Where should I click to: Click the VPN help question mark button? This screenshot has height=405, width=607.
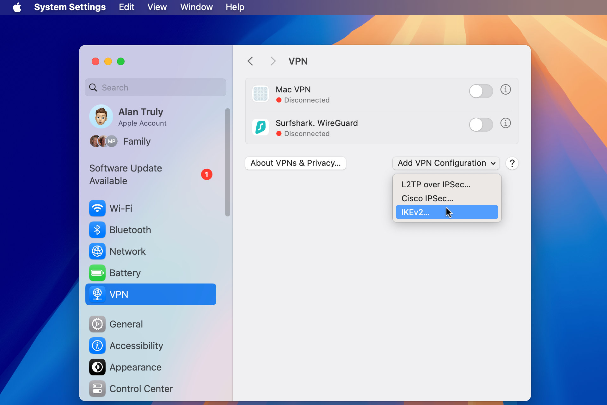tap(512, 163)
